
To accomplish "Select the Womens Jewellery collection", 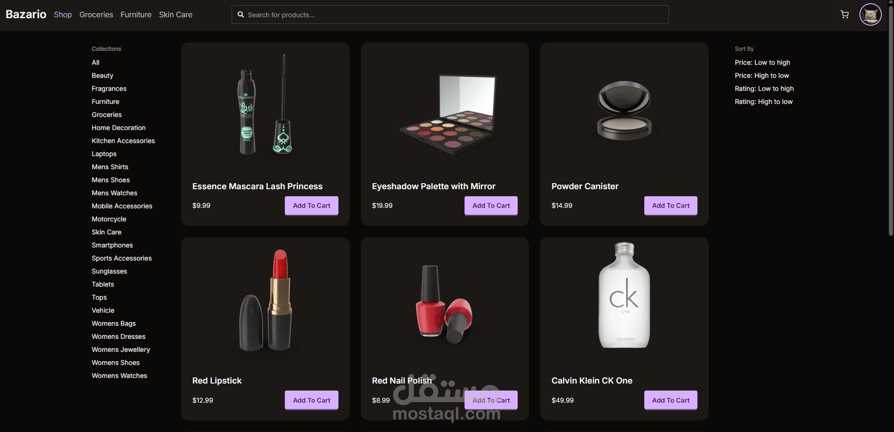I will pyautogui.click(x=121, y=350).
